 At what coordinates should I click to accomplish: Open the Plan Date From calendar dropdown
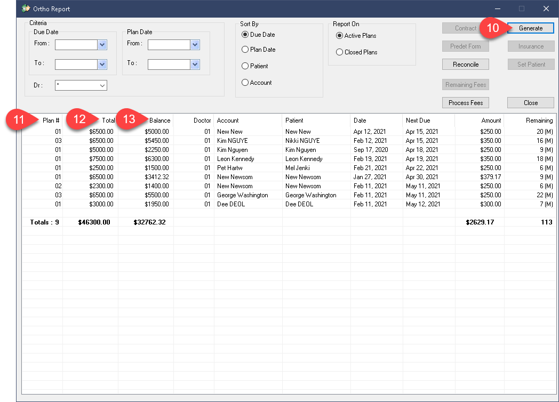pos(195,45)
